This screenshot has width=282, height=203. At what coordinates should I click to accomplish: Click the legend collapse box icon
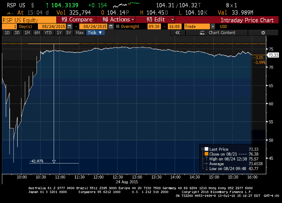tap(203, 149)
